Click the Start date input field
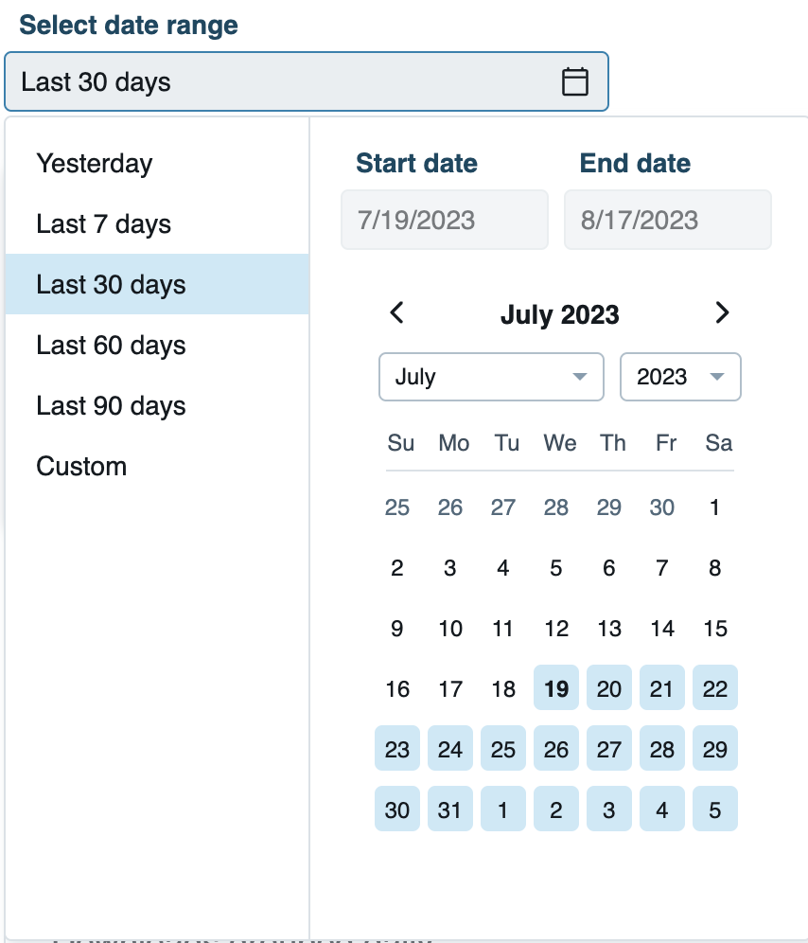Image resolution: width=808 pixels, height=943 pixels. pos(444,219)
